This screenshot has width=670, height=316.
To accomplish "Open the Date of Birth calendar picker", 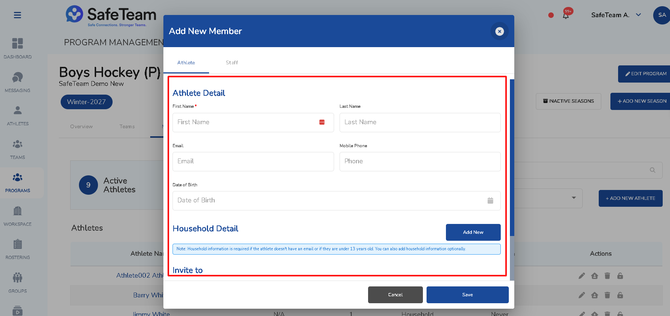I will (490, 201).
